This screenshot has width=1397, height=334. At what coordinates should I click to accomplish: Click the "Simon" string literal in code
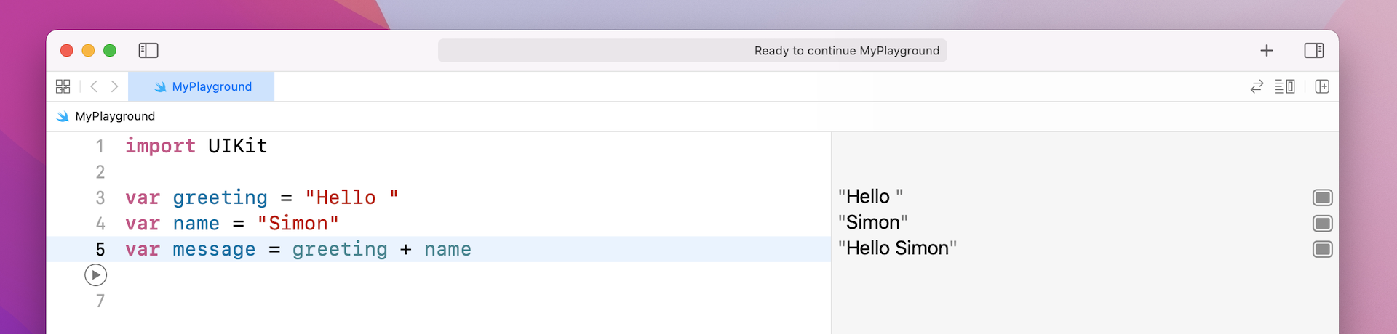298,224
